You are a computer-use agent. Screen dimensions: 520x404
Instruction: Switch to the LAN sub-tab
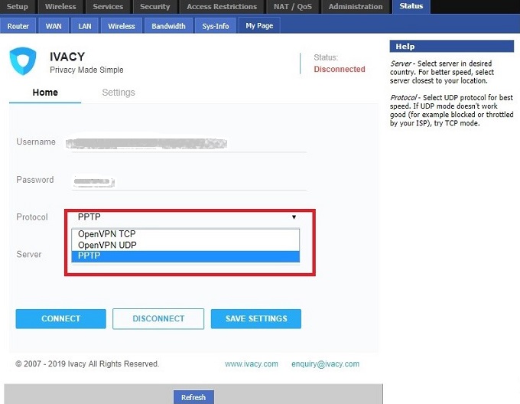pyautogui.click(x=85, y=26)
